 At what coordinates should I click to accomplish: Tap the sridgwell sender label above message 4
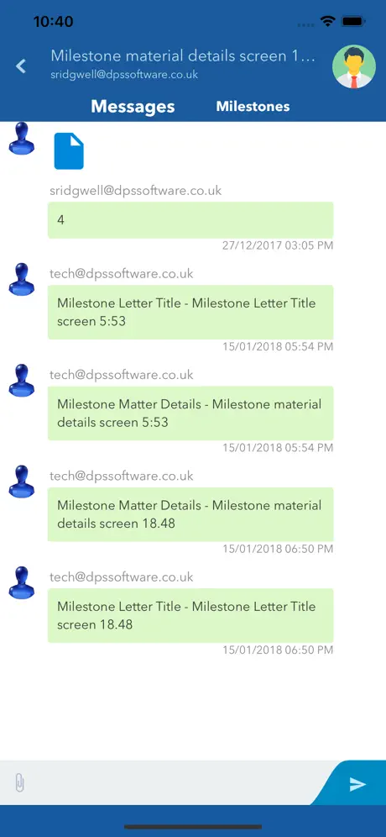[135, 191]
